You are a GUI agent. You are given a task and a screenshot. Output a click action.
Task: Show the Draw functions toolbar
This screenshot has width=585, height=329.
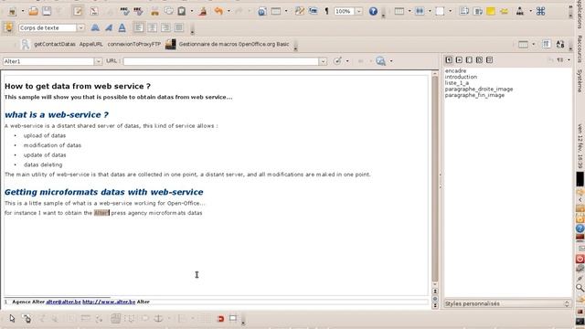click(x=299, y=11)
